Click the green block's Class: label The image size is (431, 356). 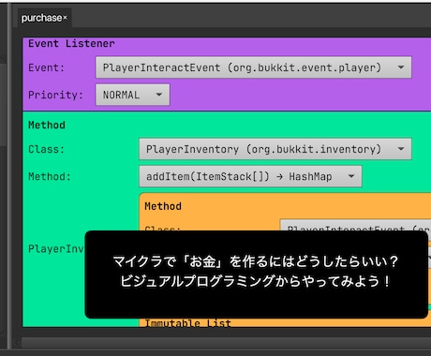point(47,149)
